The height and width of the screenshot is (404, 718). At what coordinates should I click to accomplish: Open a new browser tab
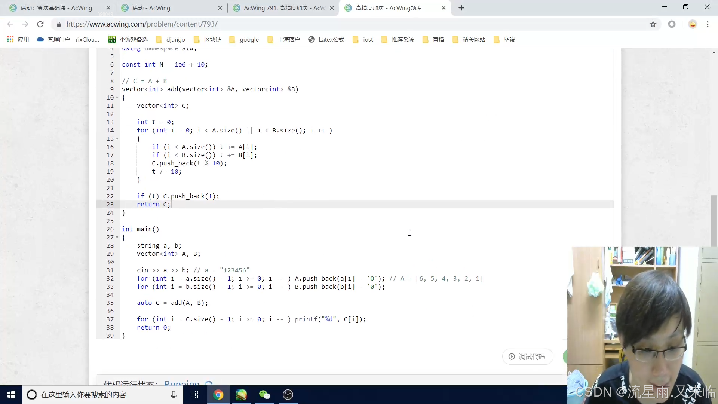click(461, 8)
